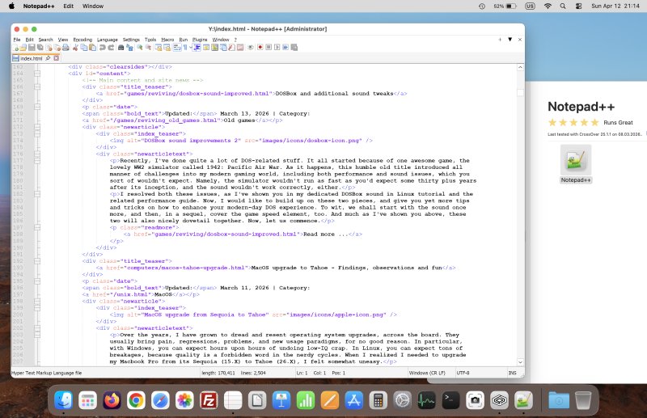Toggle Synchronize Vertical Scrolling icon
The width and height of the screenshot is (647, 418).
pyautogui.click(x=158, y=48)
